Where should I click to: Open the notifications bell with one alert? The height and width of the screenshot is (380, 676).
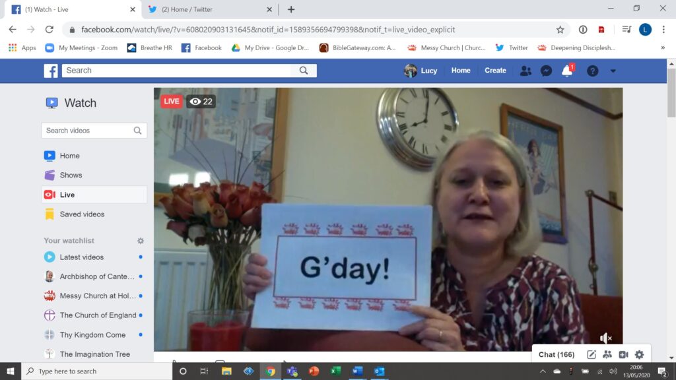[567, 71]
